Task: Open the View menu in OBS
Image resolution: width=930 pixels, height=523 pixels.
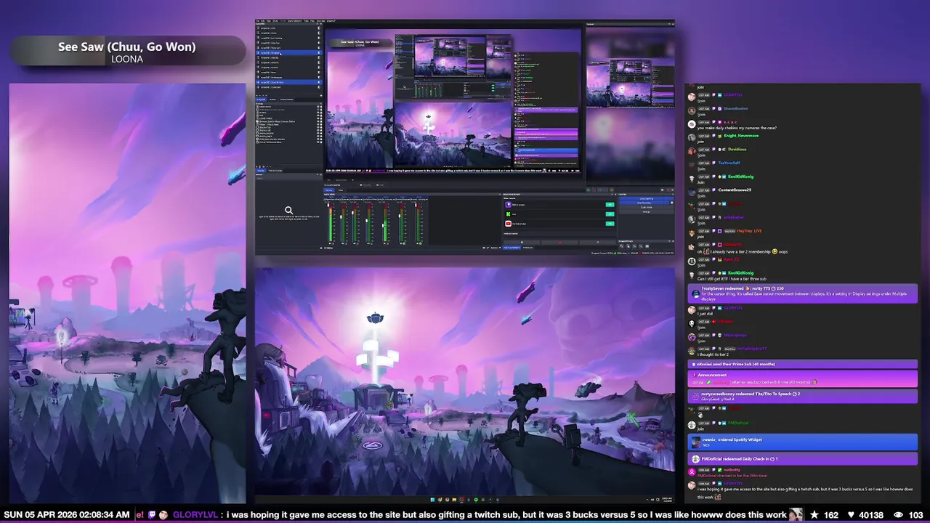Action: [x=269, y=22]
